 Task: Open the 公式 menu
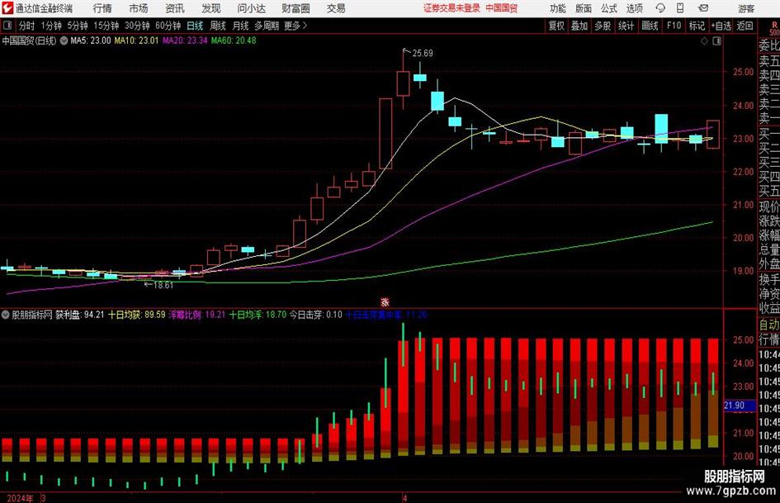click(609, 8)
